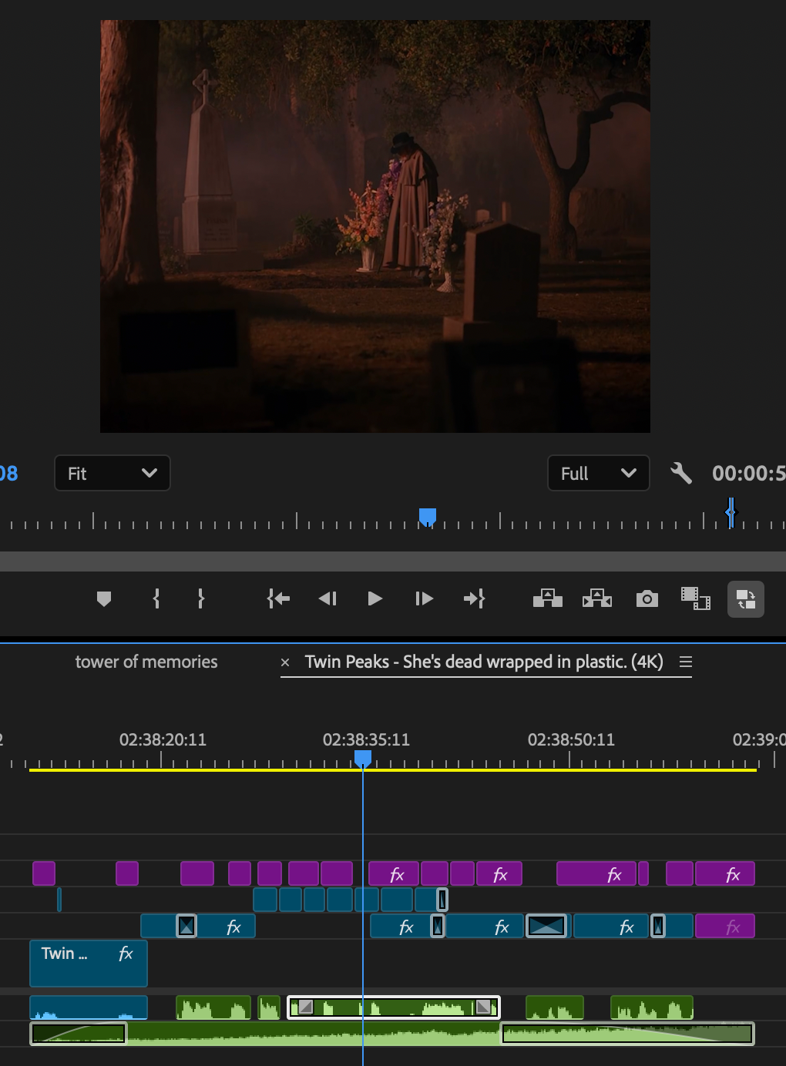Export frame with camera icon
The image size is (786, 1066).
coord(647,598)
